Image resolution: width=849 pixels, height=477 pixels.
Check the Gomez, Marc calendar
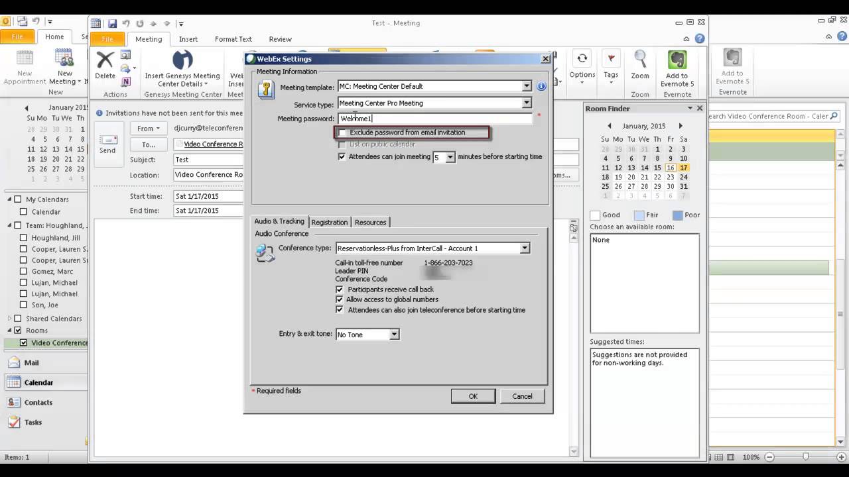23,272
